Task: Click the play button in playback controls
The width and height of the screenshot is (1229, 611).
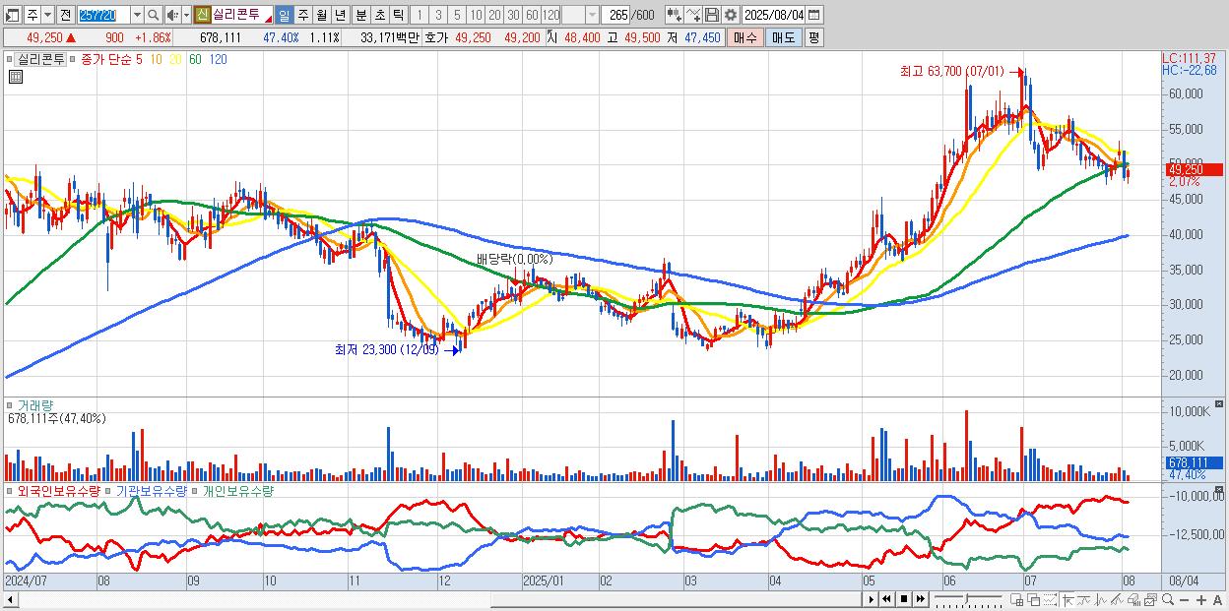Action: point(872,599)
